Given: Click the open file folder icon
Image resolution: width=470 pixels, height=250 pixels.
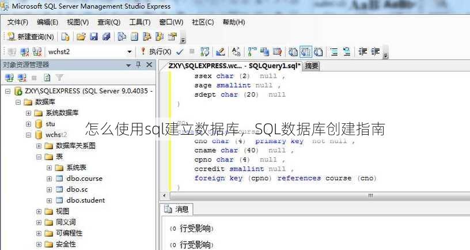Looking at the screenshot, I should (81, 36).
